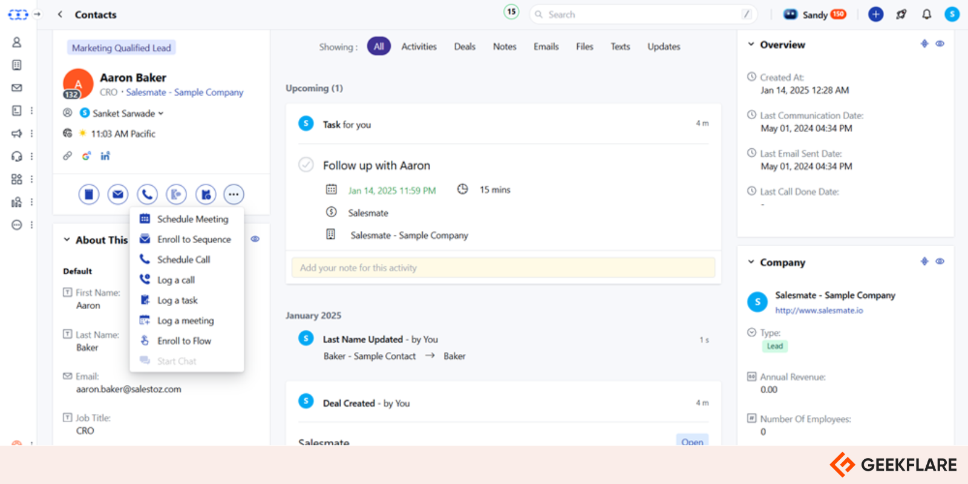Go back using the Contacts arrow
The height and width of the screenshot is (484, 968).
pyautogui.click(x=60, y=14)
